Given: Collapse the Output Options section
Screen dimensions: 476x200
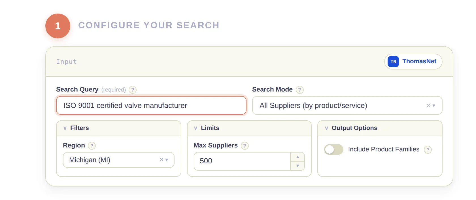Looking at the screenshot, I should (326, 128).
